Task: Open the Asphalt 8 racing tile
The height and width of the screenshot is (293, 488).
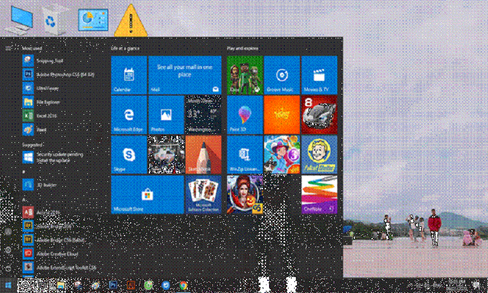Action: pyautogui.click(x=319, y=115)
